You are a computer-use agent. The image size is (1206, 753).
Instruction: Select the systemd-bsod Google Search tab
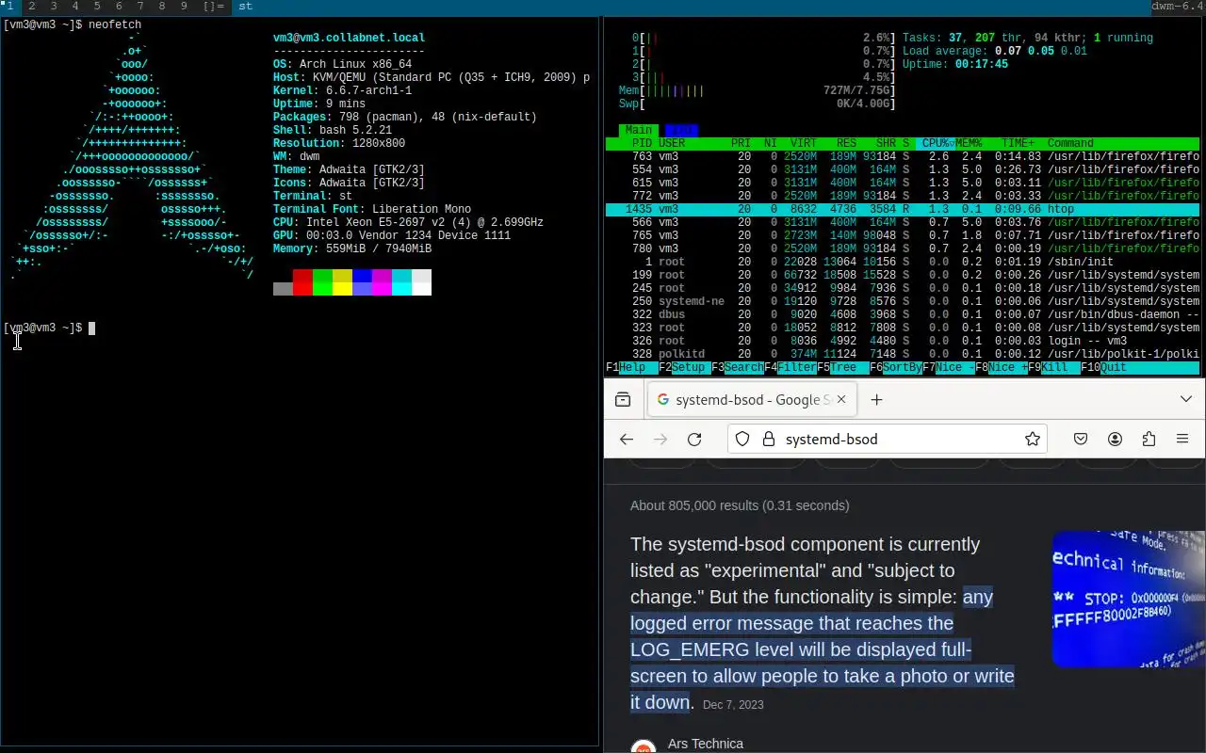coord(752,400)
